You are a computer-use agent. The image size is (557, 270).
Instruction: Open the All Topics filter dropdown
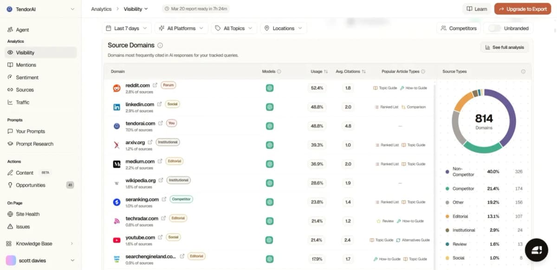234,28
